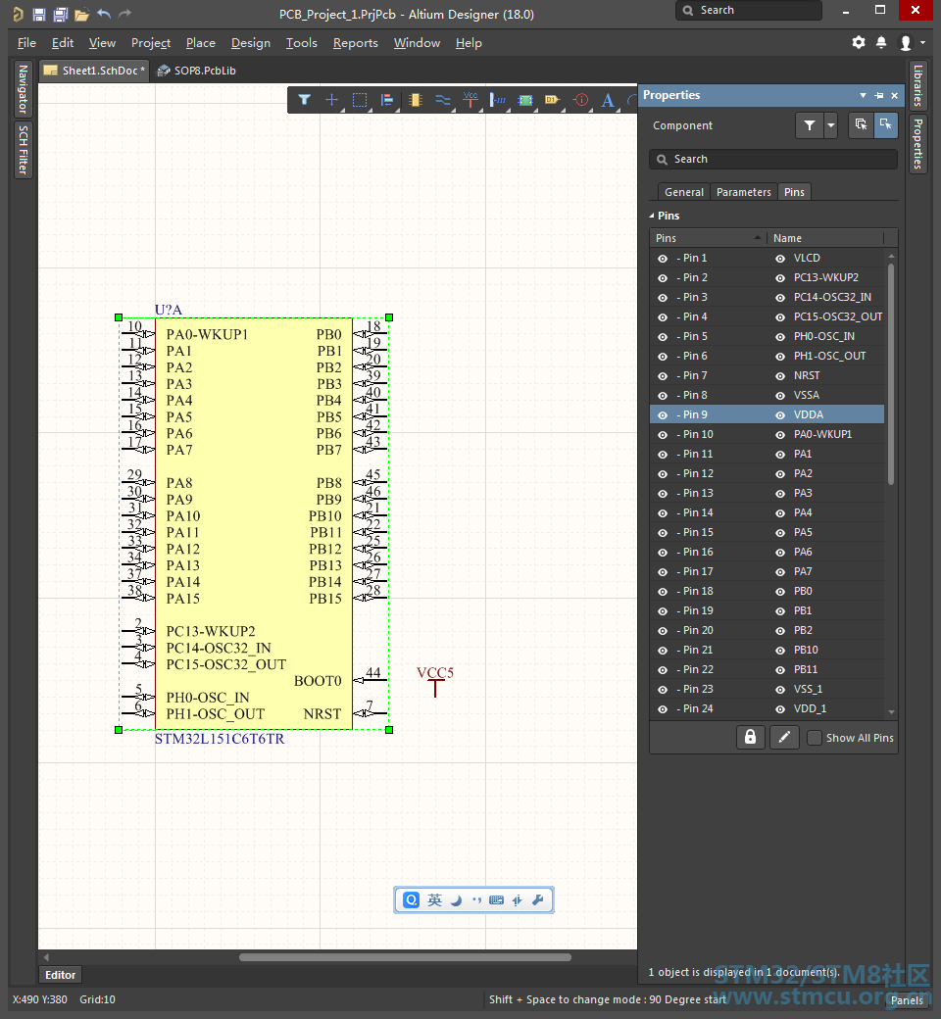Screen dimensions: 941x1019
Task: Select the Pin 16 row
Action: [767, 552]
